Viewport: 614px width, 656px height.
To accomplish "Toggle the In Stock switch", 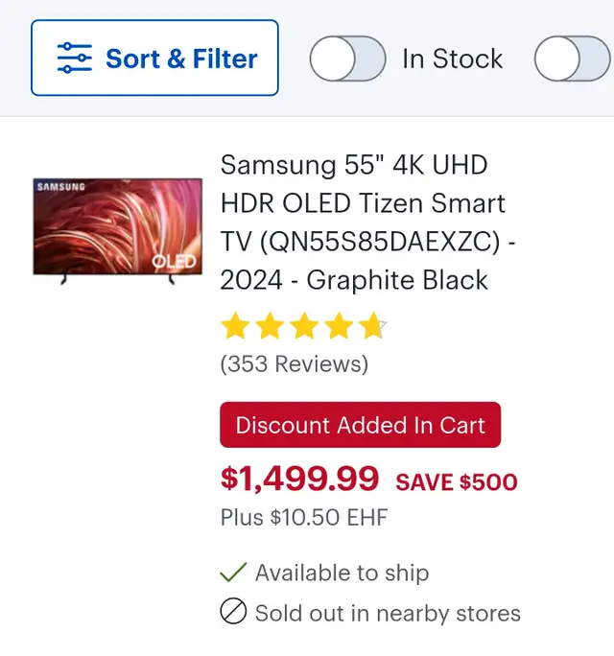I will coord(347,59).
